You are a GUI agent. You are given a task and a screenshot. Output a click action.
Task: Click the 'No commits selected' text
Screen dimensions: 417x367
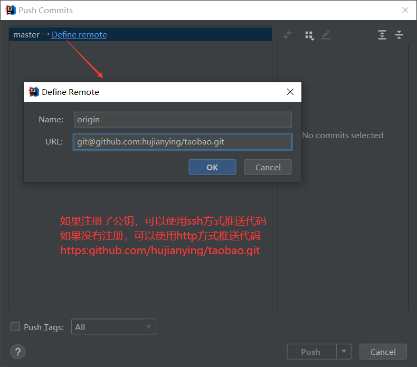tap(343, 136)
